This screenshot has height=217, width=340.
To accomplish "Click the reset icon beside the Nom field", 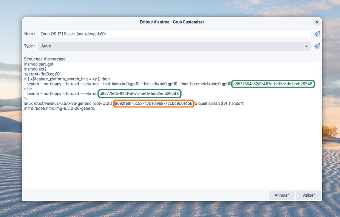I will (317, 34).
